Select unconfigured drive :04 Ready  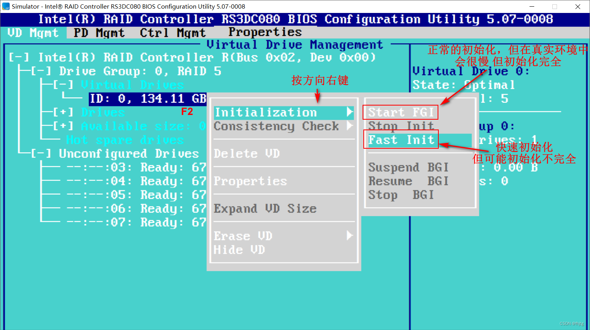(136, 181)
